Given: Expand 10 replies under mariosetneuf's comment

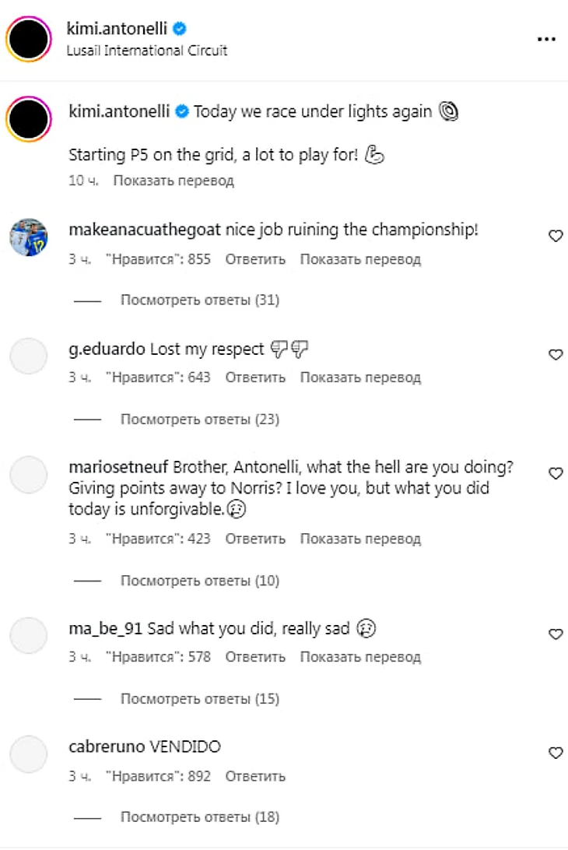Looking at the screenshot, I should click(200, 581).
